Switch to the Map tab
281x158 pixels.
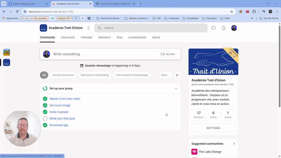[119, 37]
